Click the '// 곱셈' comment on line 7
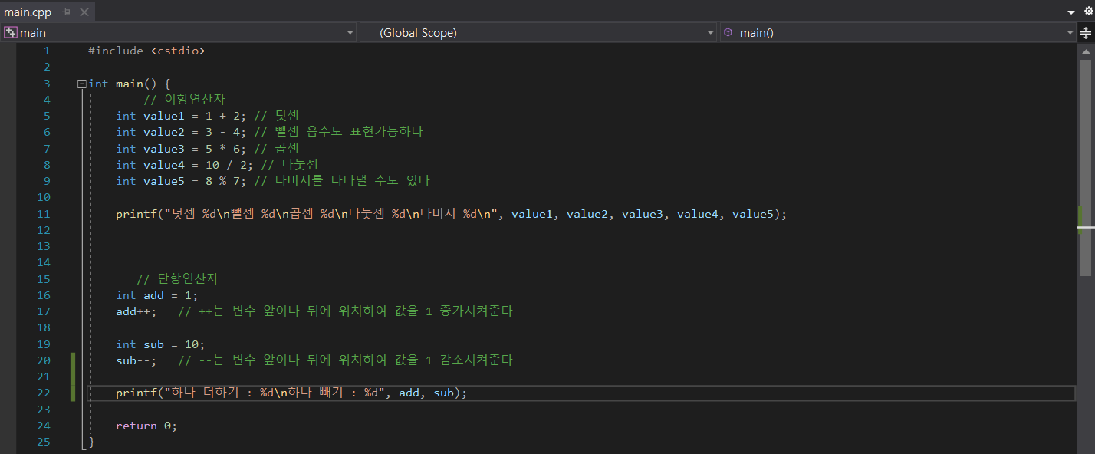The height and width of the screenshot is (454, 1095). click(276, 149)
